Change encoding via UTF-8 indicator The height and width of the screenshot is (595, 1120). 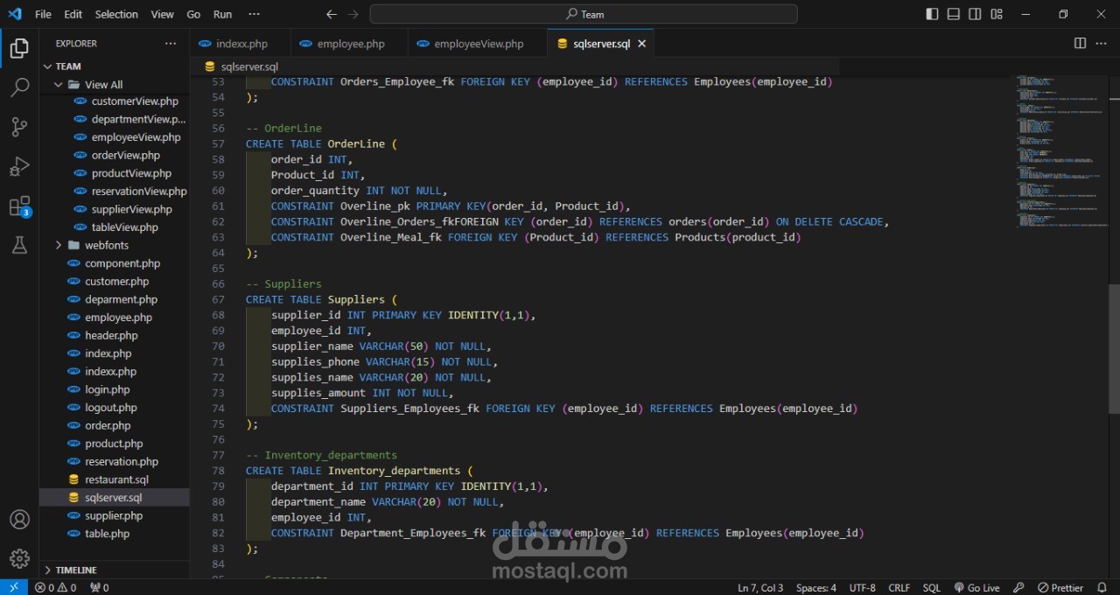862,587
